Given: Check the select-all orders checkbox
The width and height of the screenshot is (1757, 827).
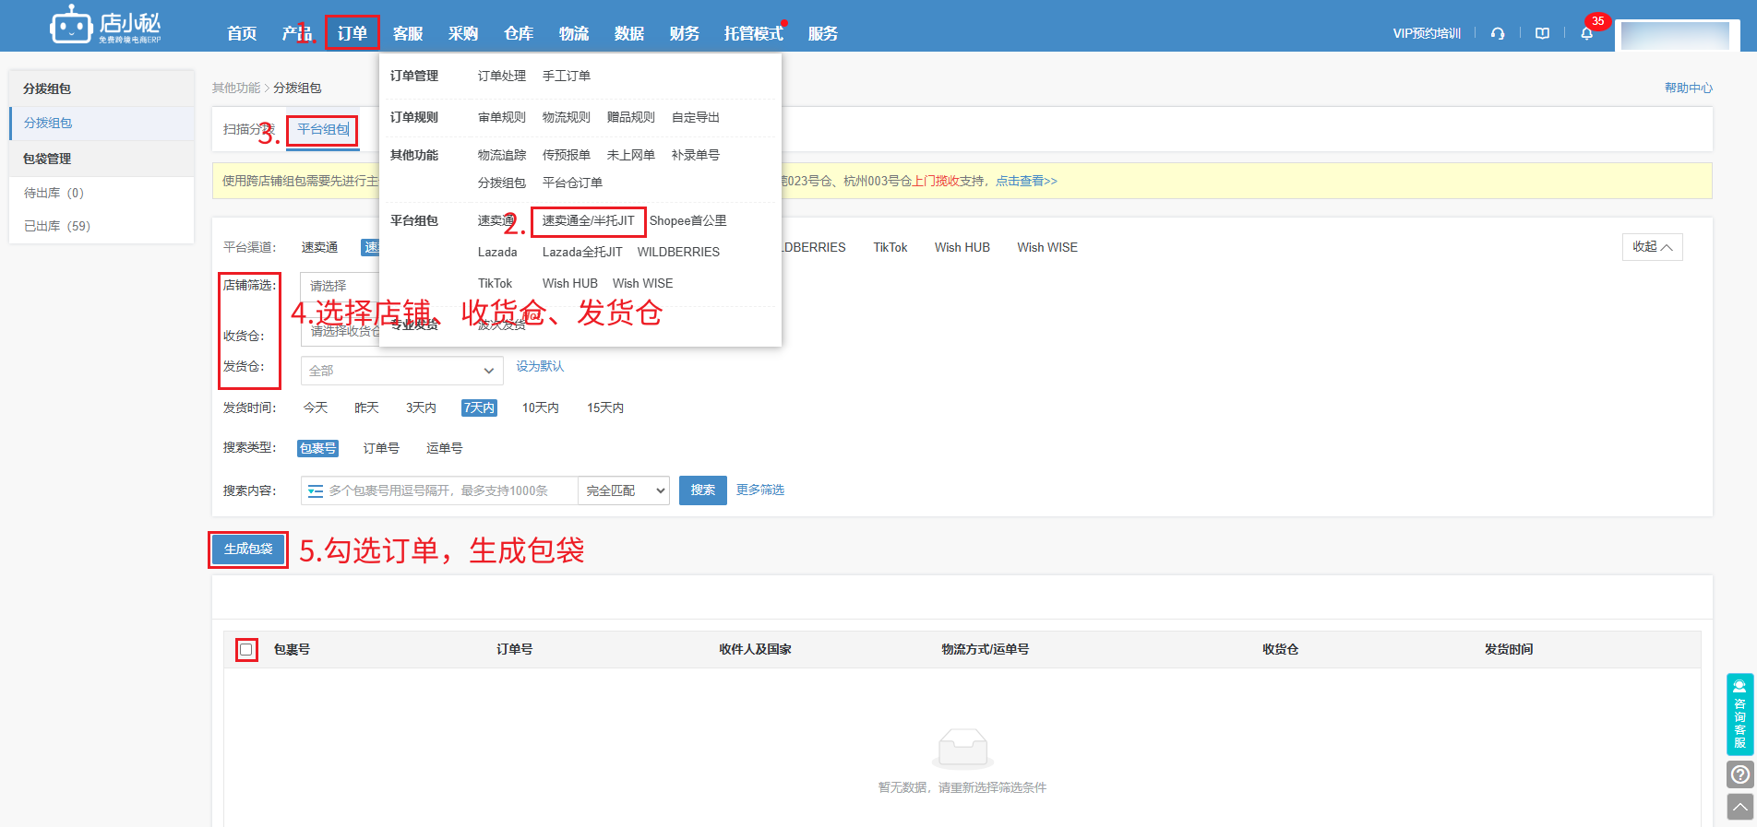Looking at the screenshot, I should pos(246,650).
